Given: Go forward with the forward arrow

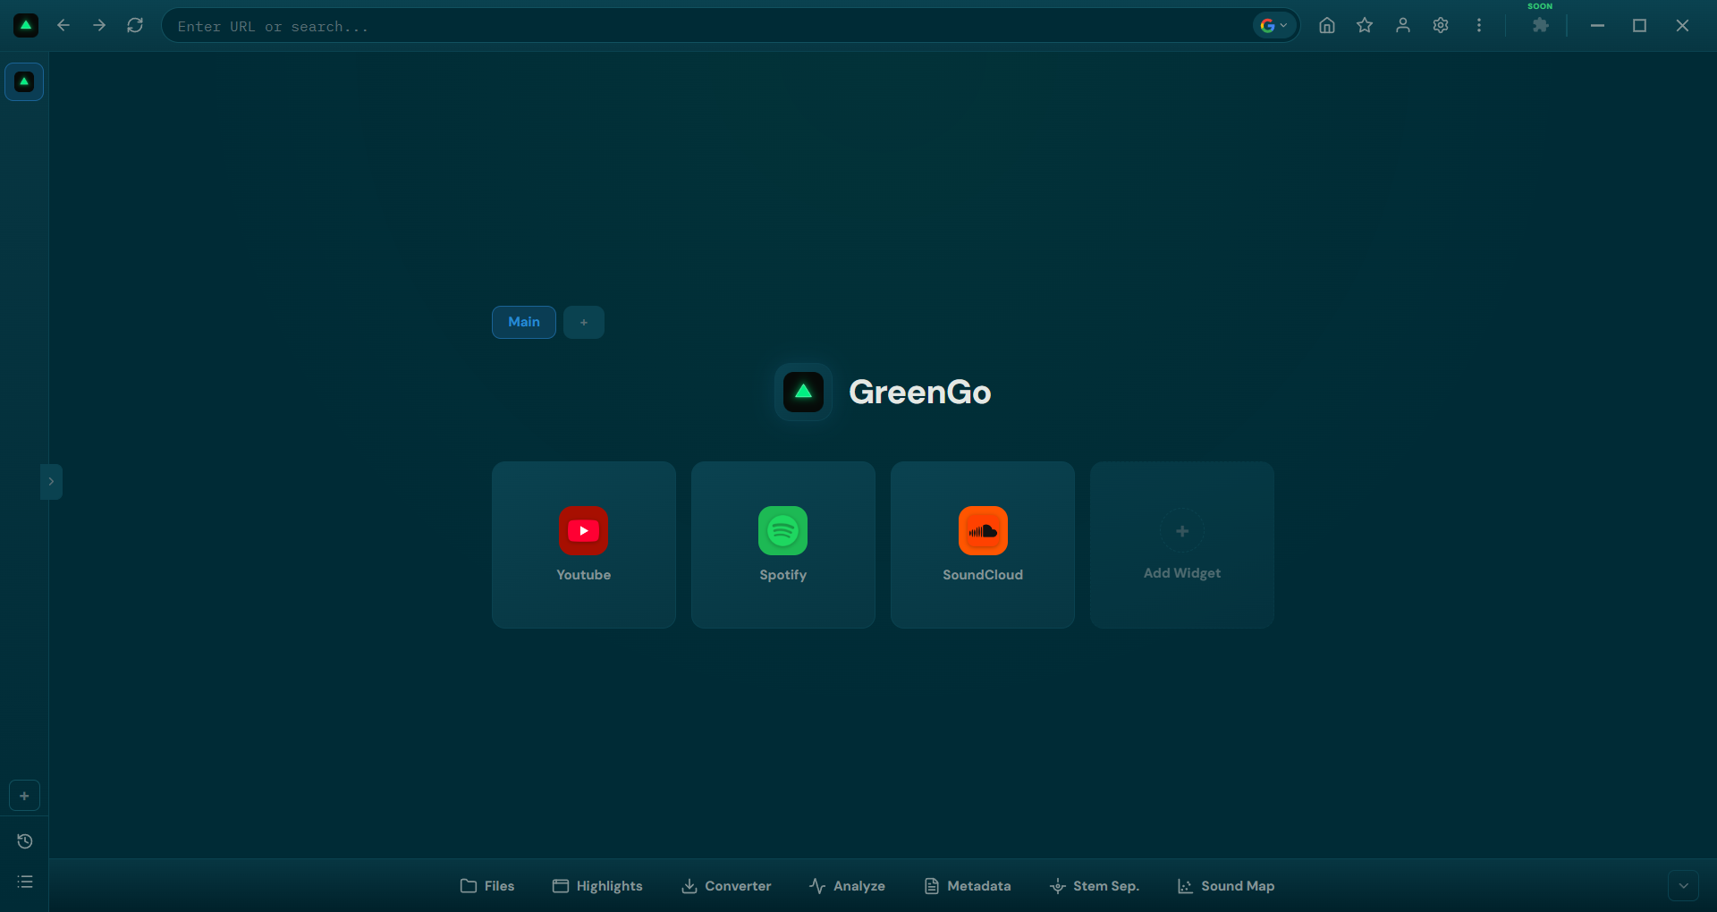Looking at the screenshot, I should 99,26.
